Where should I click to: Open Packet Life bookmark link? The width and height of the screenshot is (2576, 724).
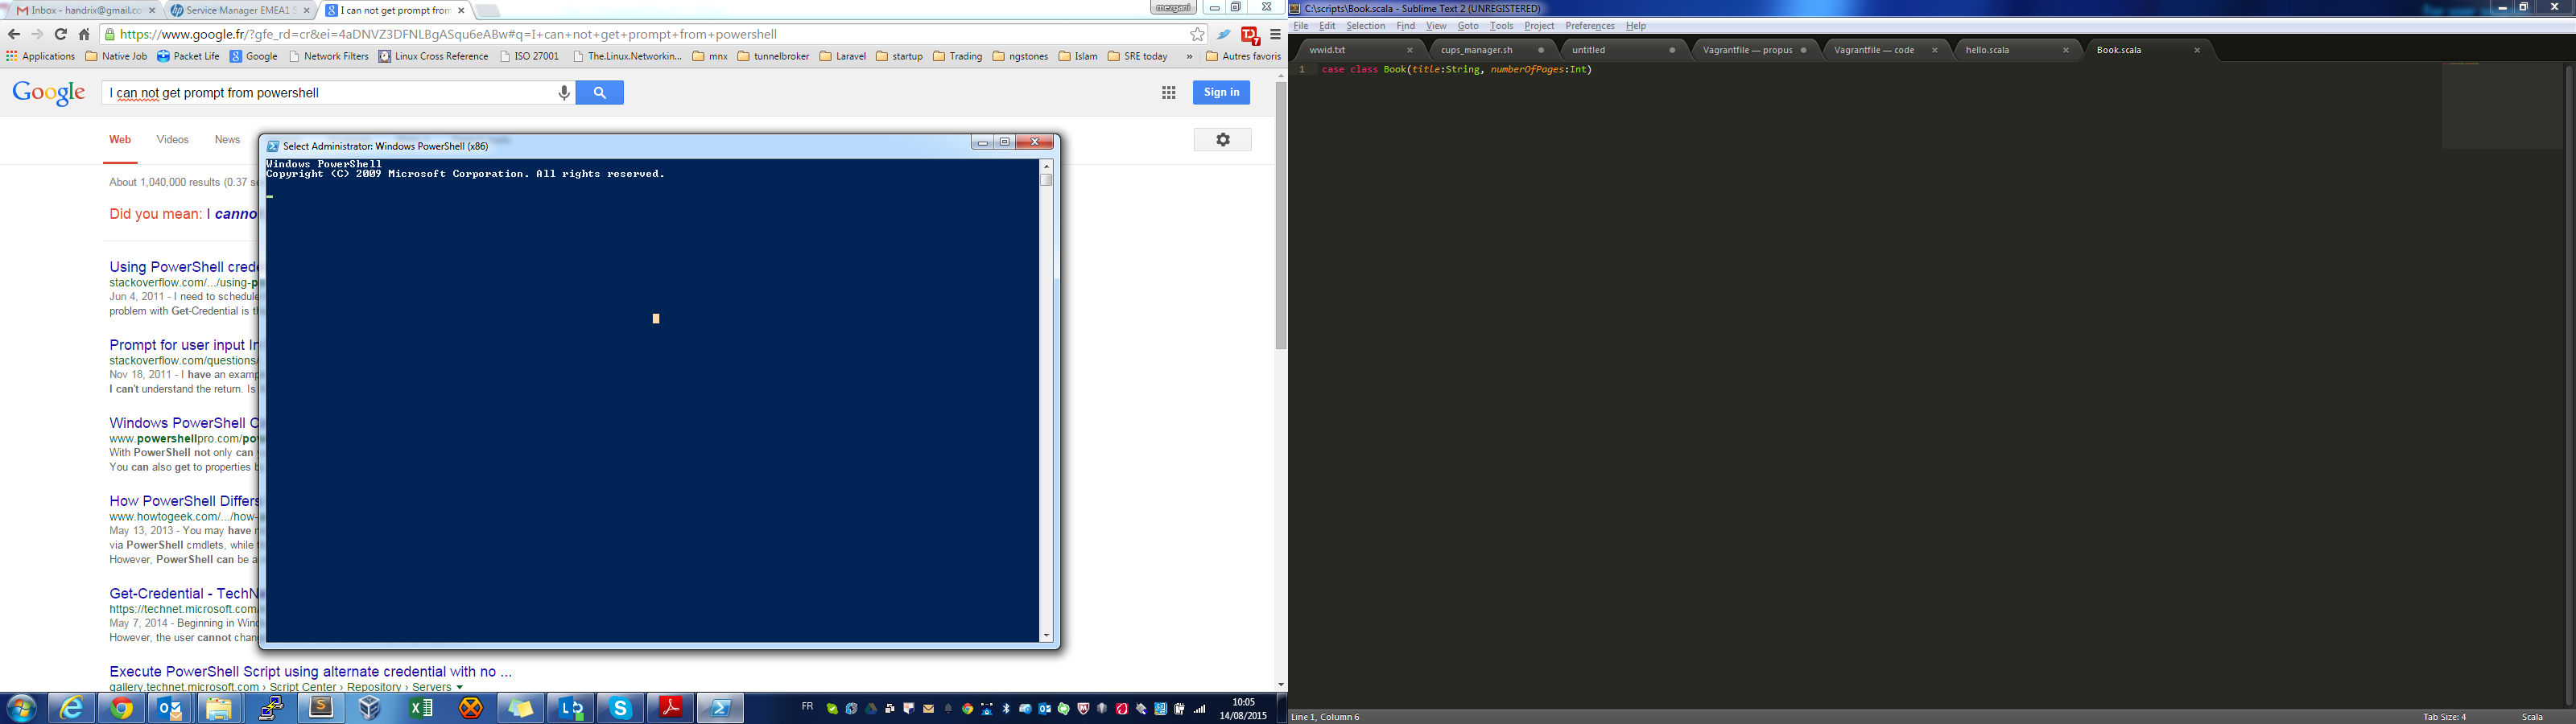[x=188, y=56]
